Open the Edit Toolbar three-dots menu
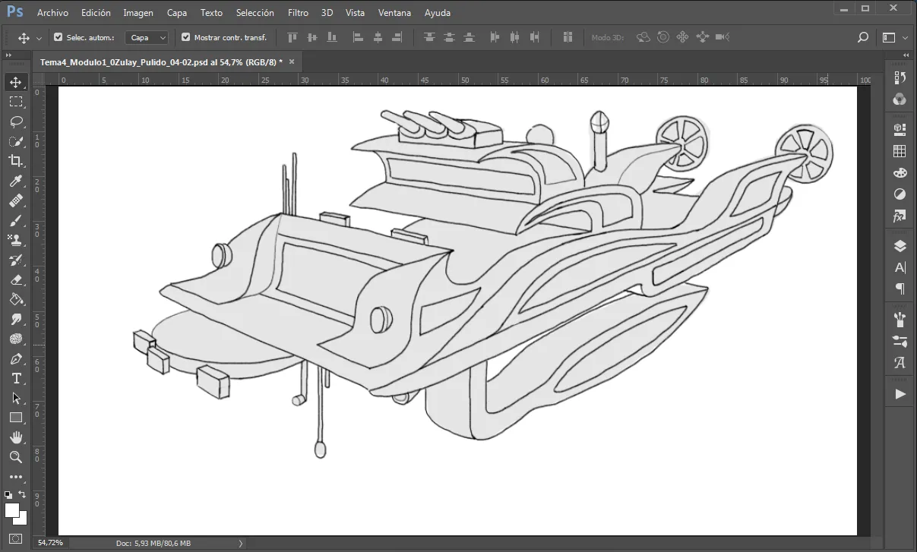This screenshot has width=917, height=552. coord(16,477)
